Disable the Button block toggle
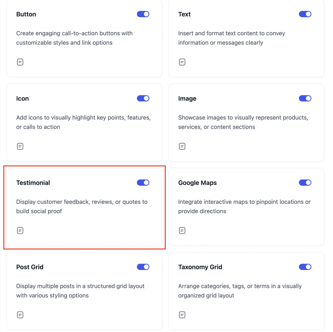 [x=143, y=14]
